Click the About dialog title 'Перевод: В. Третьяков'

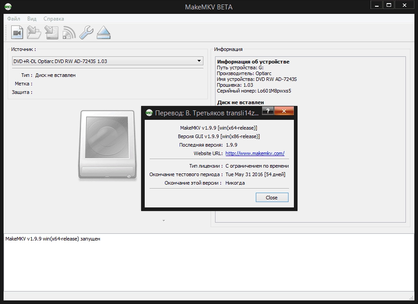coord(207,113)
